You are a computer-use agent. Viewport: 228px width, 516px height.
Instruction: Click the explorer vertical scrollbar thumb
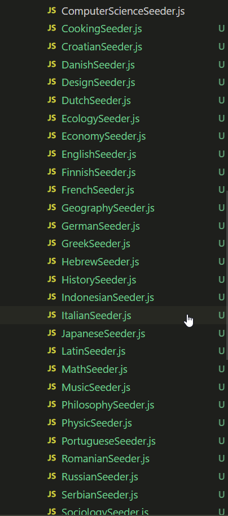click(x=227, y=276)
